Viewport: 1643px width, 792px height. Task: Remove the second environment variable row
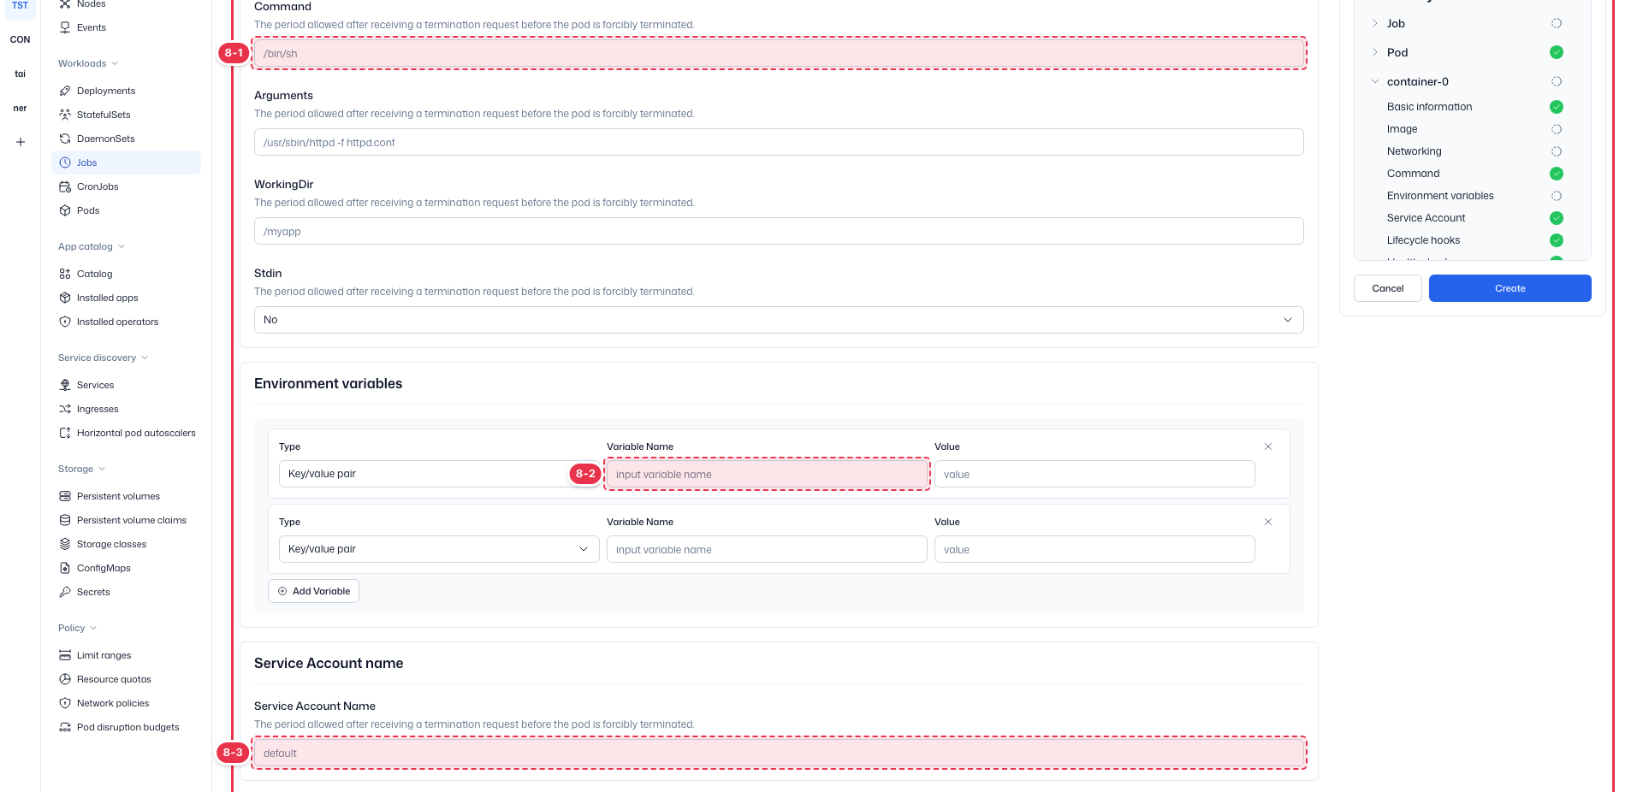(1268, 522)
